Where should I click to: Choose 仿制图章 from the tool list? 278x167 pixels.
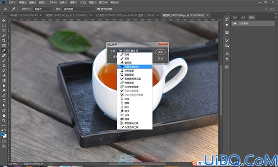pyautogui.click(x=134, y=71)
